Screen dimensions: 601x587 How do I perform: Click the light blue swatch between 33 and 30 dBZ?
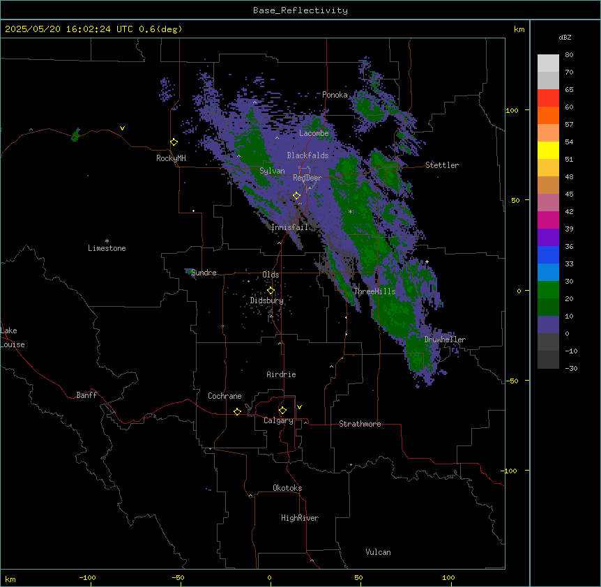coord(549,273)
